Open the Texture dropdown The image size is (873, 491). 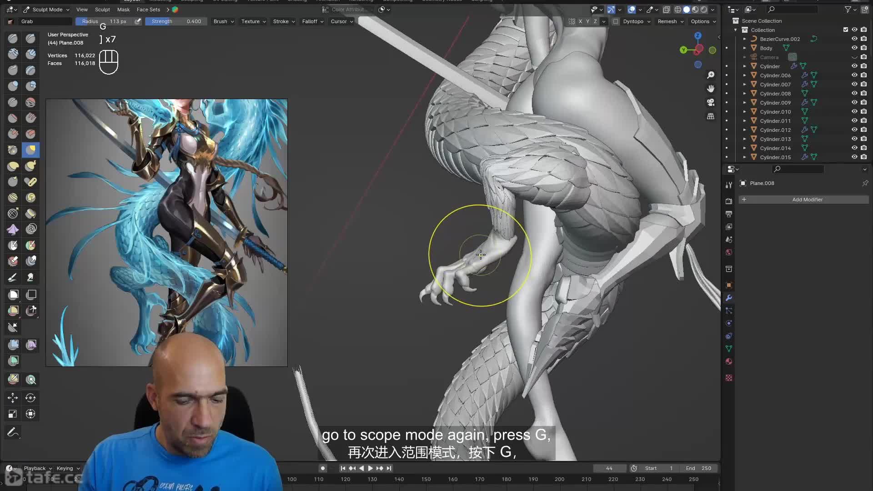(x=254, y=21)
